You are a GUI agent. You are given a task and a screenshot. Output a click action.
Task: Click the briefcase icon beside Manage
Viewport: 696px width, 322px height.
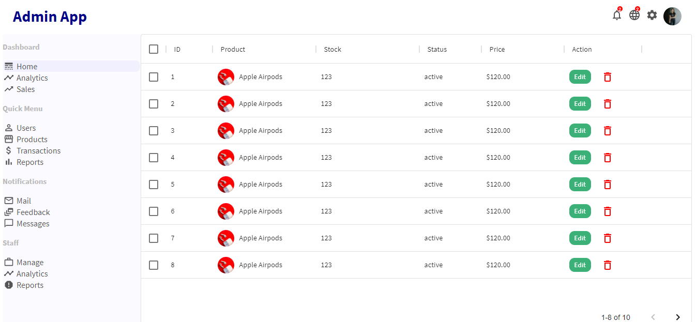click(8, 263)
